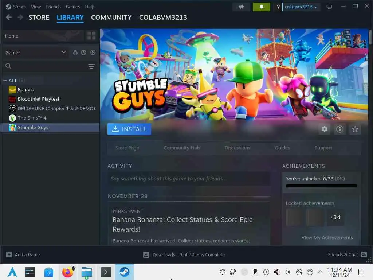Open Friends & Chat icon

click(364, 254)
